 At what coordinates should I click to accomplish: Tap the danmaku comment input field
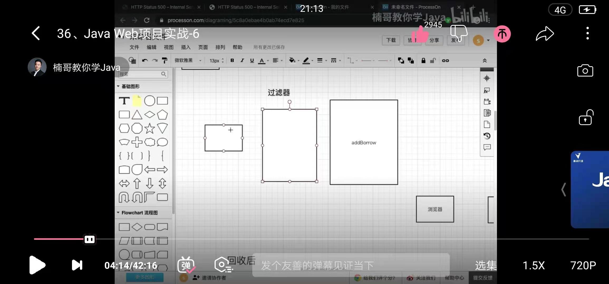pyautogui.click(x=351, y=266)
